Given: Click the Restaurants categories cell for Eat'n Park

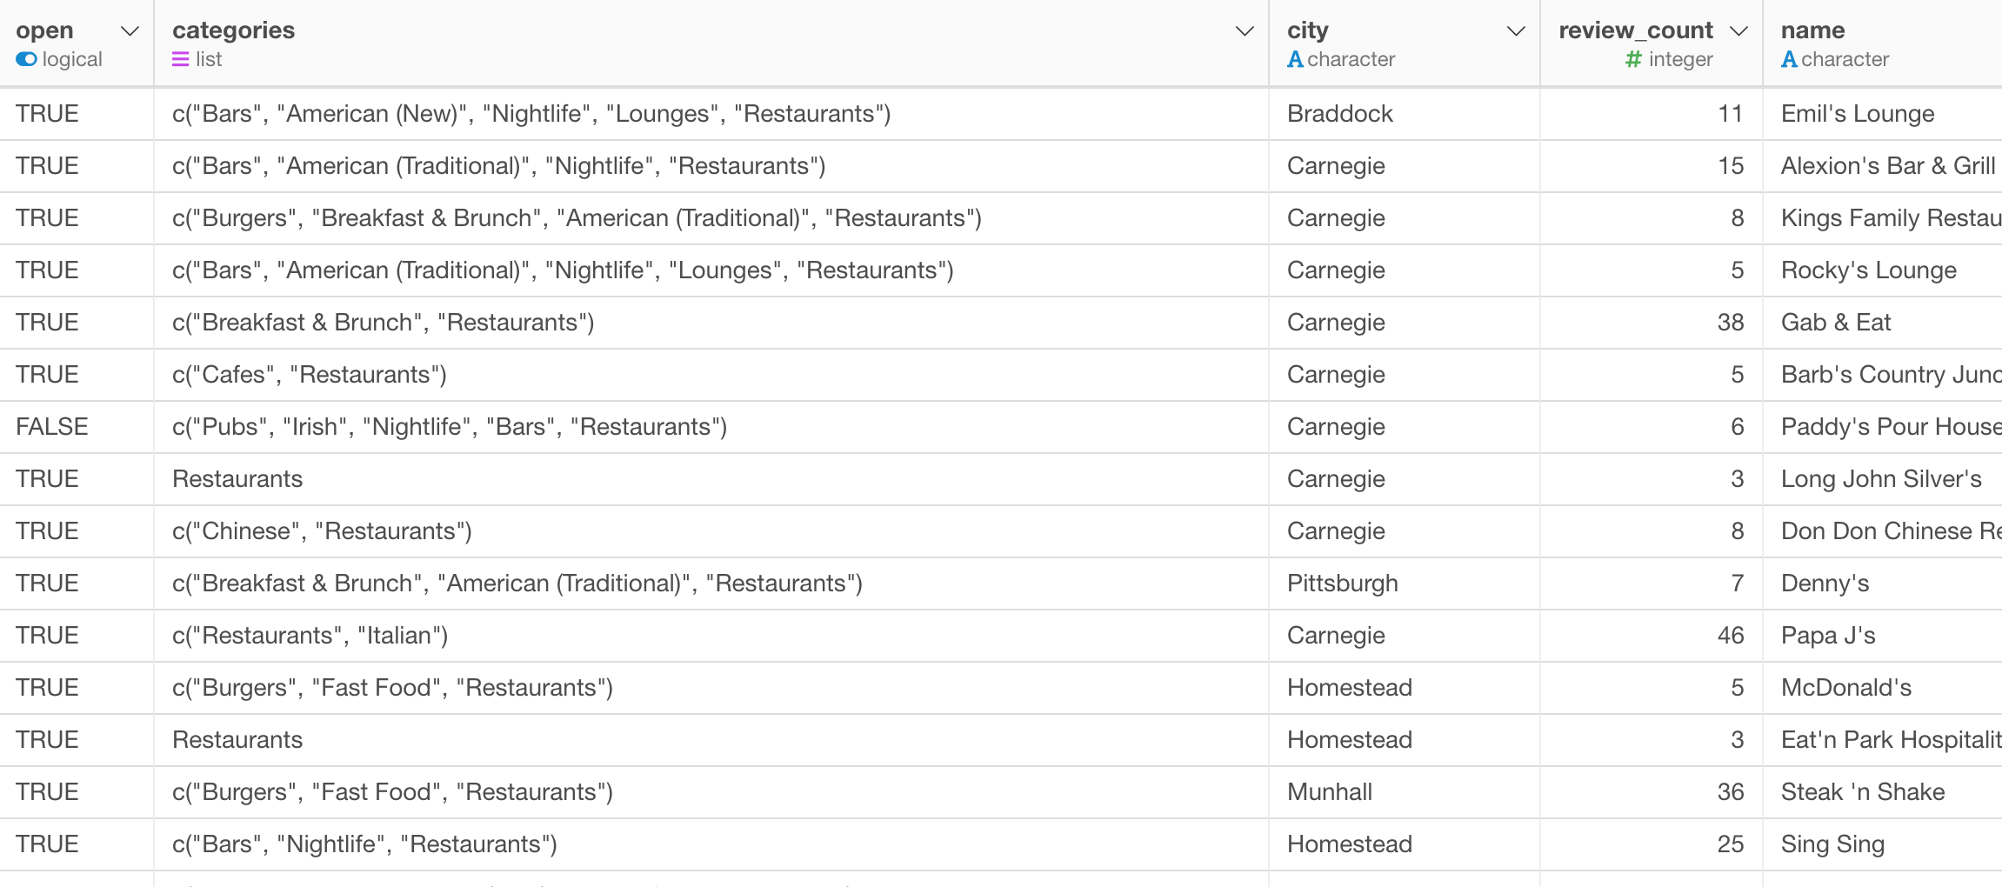Looking at the screenshot, I should point(711,740).
